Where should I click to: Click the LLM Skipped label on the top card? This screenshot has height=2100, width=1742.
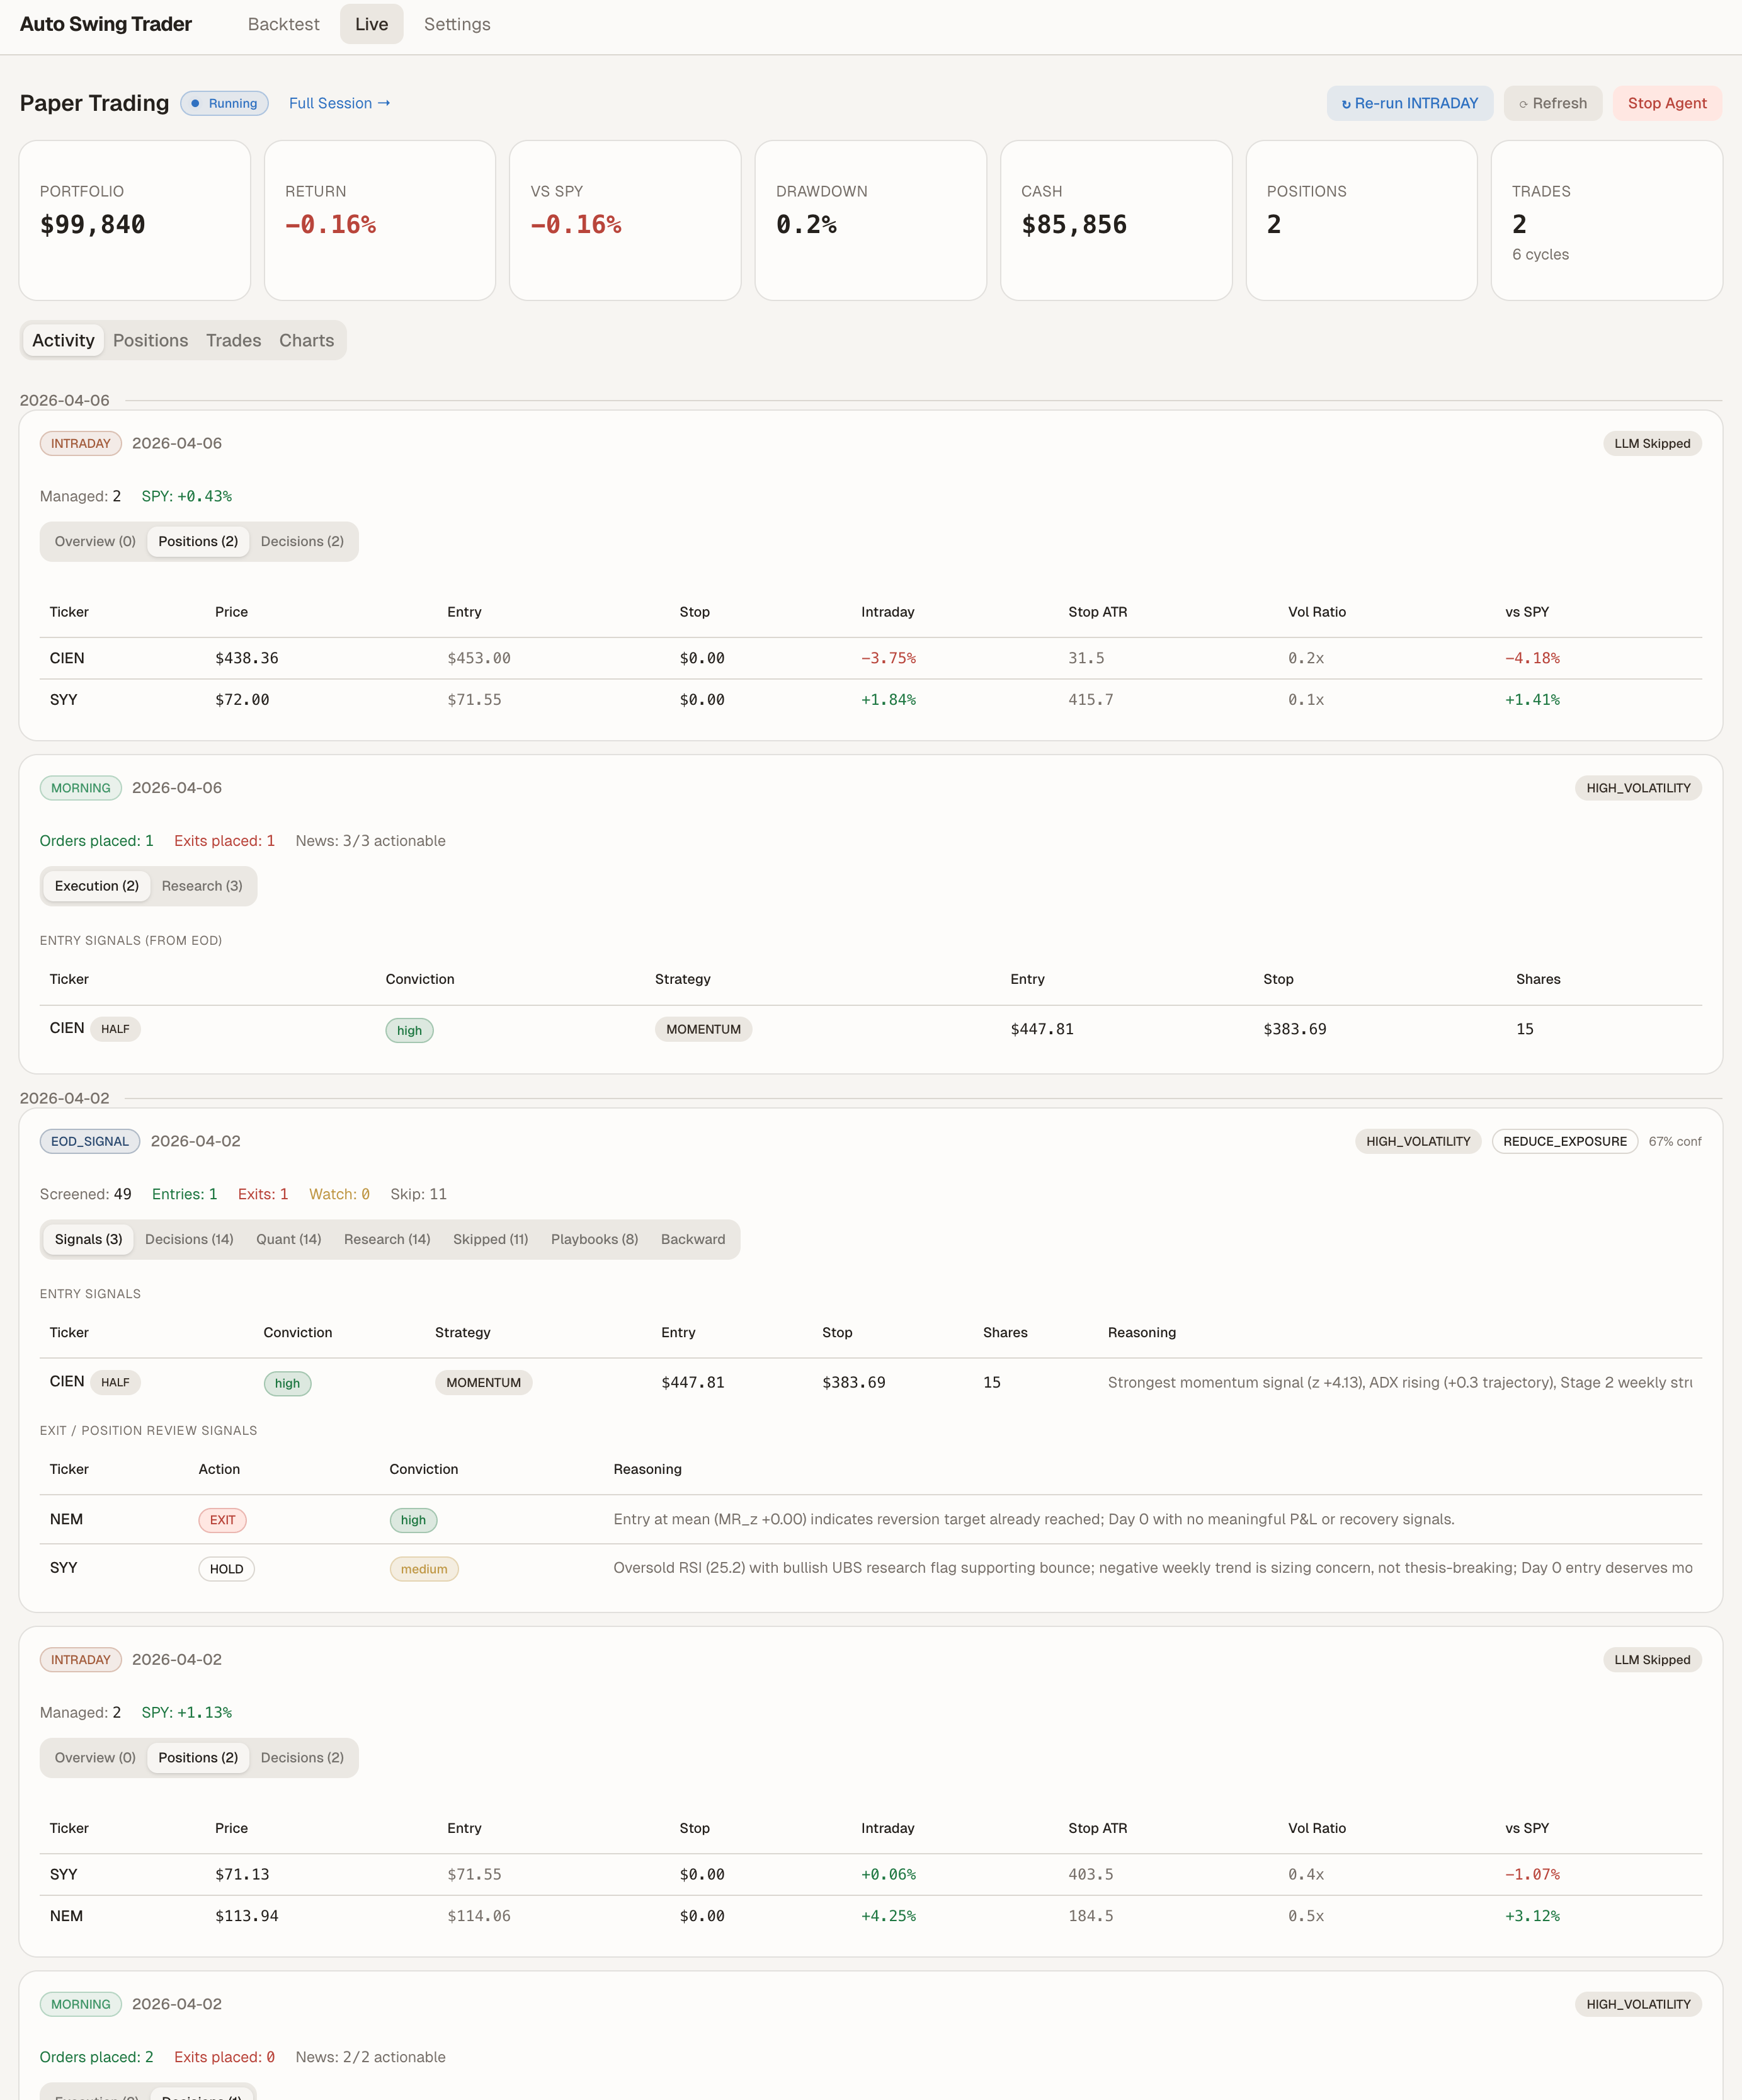(1652, 443)
